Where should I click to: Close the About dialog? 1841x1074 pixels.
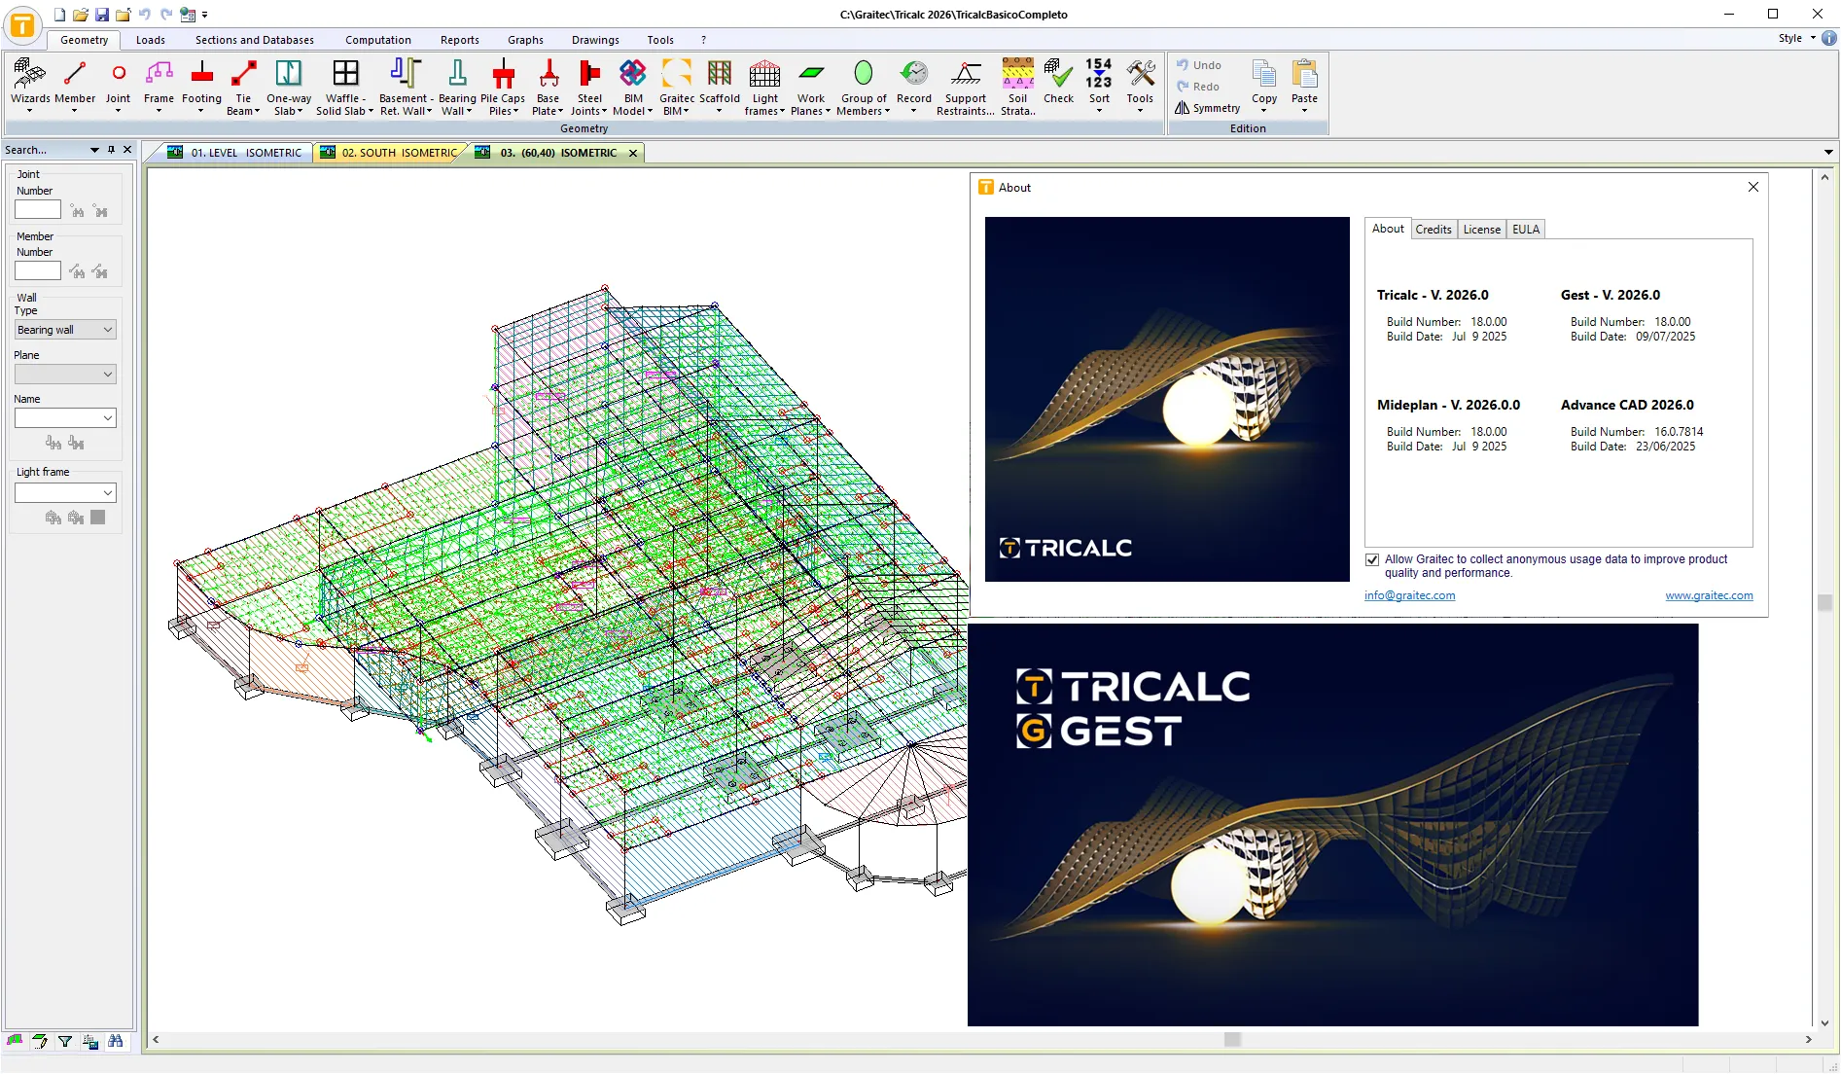pyautogui.click(x=1753, y=187)
